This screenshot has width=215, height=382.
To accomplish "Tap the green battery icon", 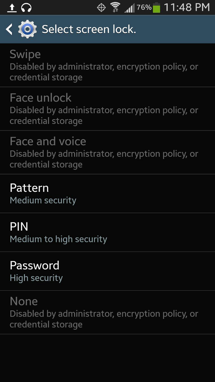I will [x=156, y=8].
